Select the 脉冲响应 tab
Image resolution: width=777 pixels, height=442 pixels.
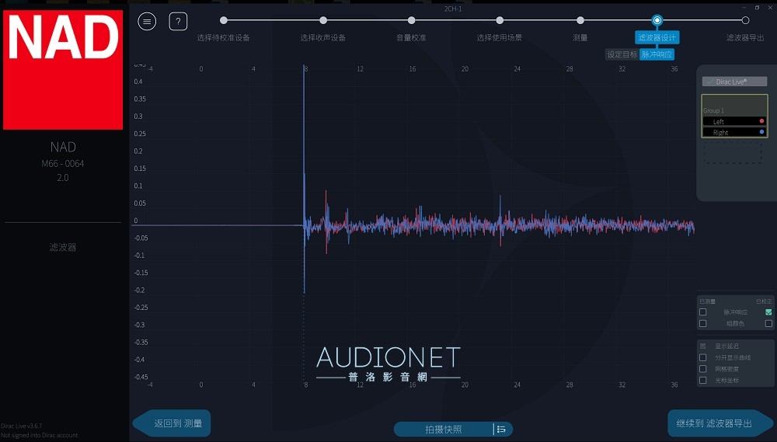657,54
